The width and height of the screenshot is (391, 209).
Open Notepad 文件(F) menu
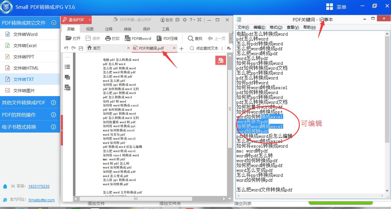coord(243,27)
